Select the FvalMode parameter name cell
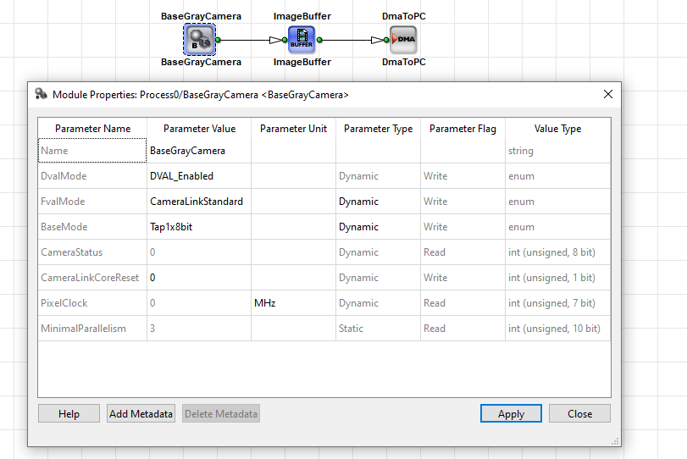Image resolution: width=687 pixels, height=459 pixels. point(92,202)
